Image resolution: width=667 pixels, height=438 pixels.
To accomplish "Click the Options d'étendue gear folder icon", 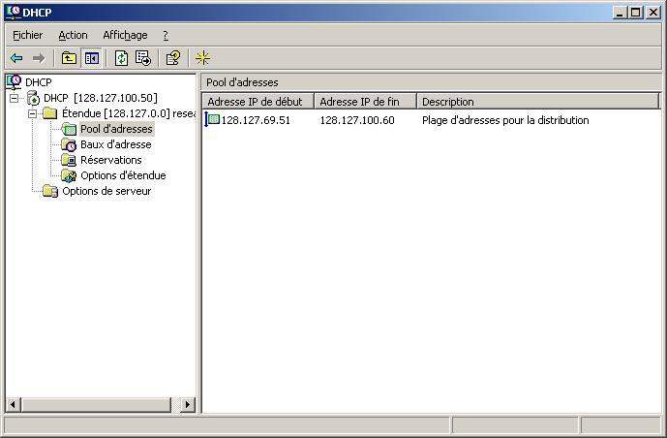I will (x=69, y=175).
